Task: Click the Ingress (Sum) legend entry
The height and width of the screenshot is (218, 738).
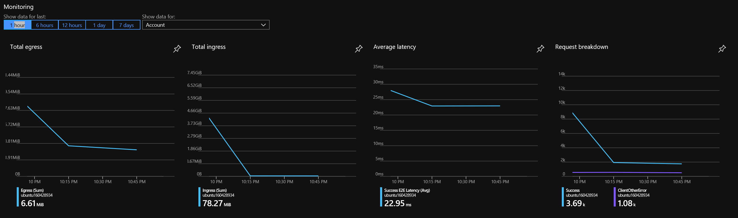Action: pos(215,190)
